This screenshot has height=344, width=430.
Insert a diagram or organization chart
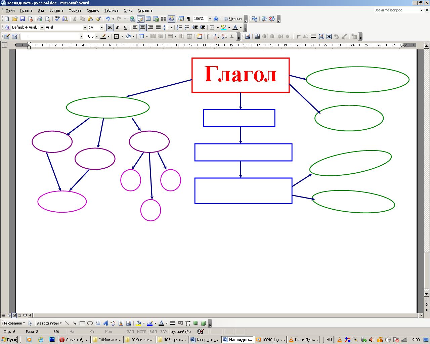point(113,323)
